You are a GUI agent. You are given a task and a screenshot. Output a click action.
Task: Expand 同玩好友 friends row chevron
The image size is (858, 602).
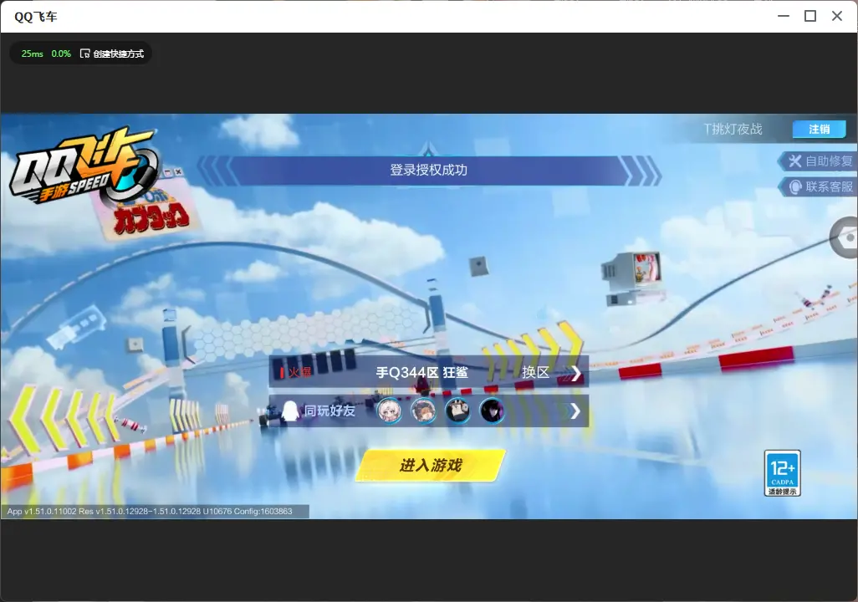point(575,411)
